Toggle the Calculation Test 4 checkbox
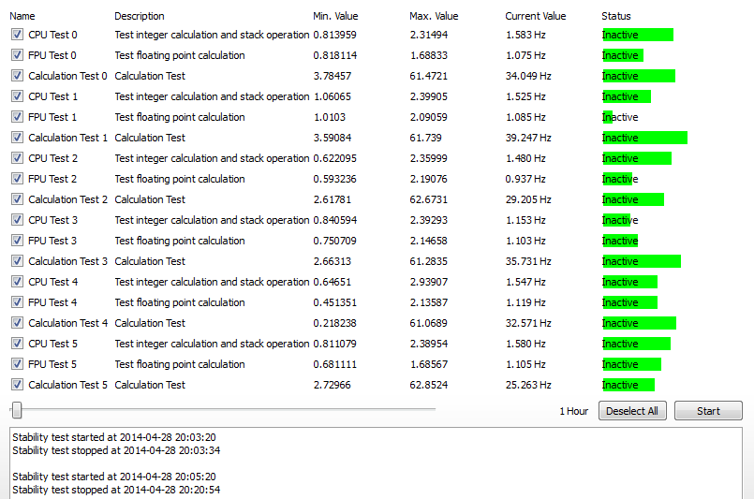The height and width of the screenshot is (499, 754). 17,323
